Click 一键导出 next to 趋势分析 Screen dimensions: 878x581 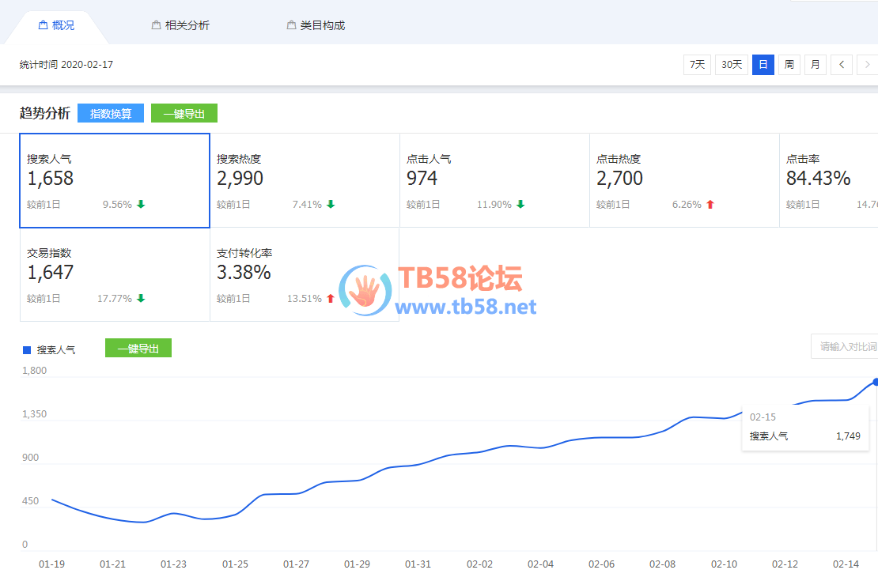click(184, 114)
